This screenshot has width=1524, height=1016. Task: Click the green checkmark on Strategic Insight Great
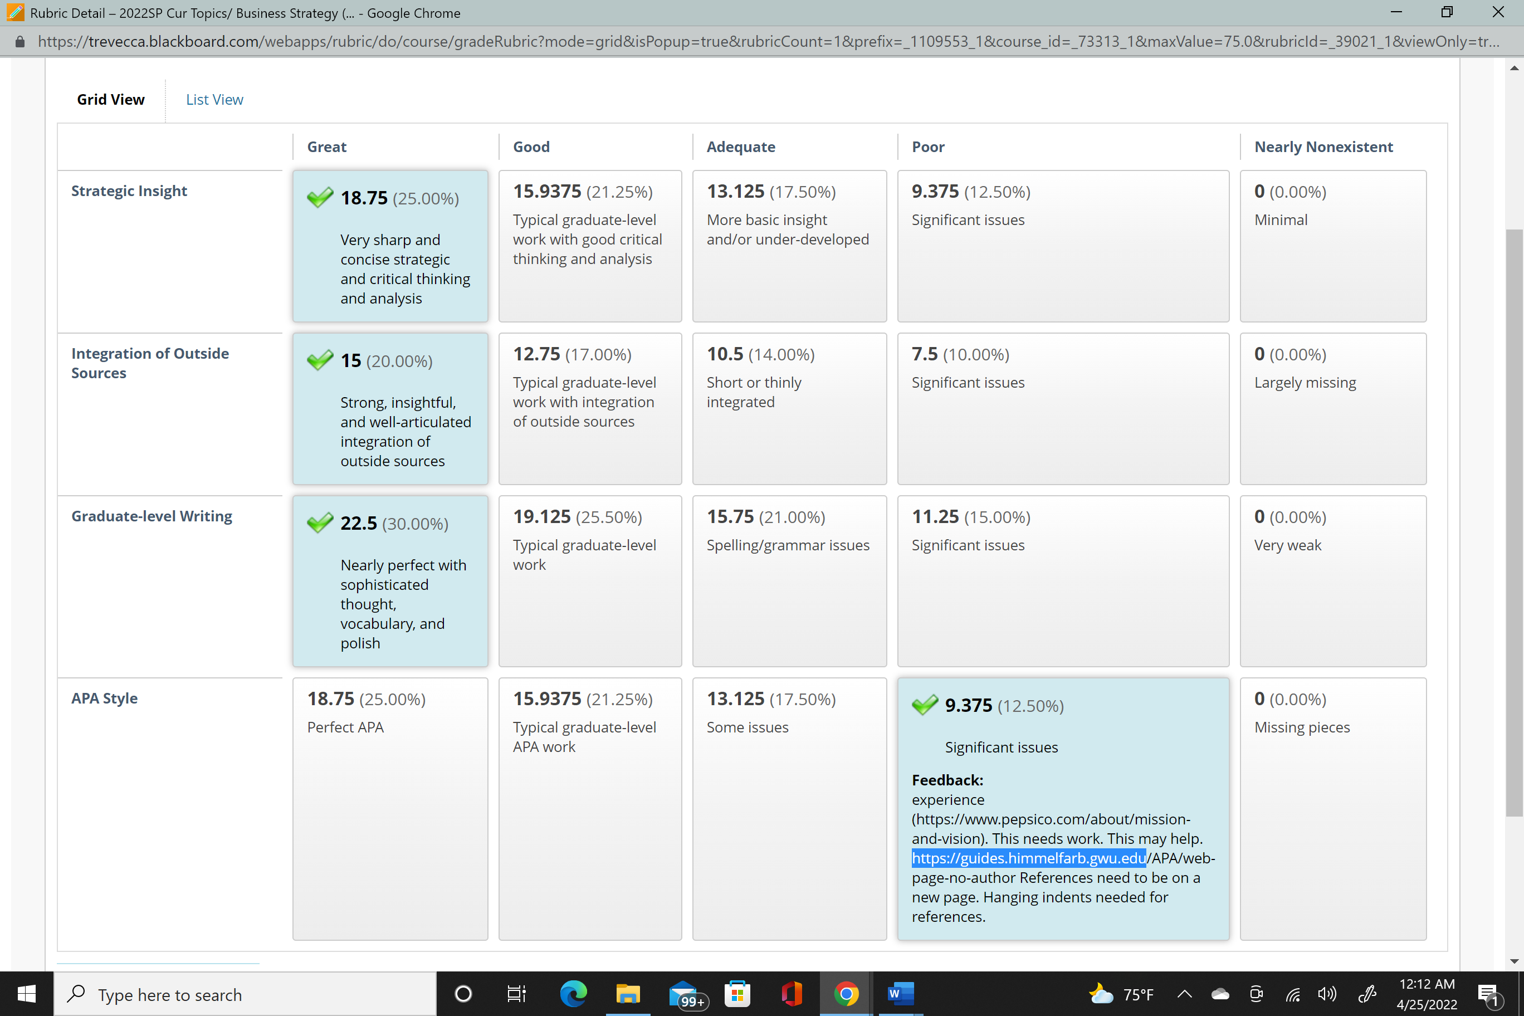coord(320,197)
